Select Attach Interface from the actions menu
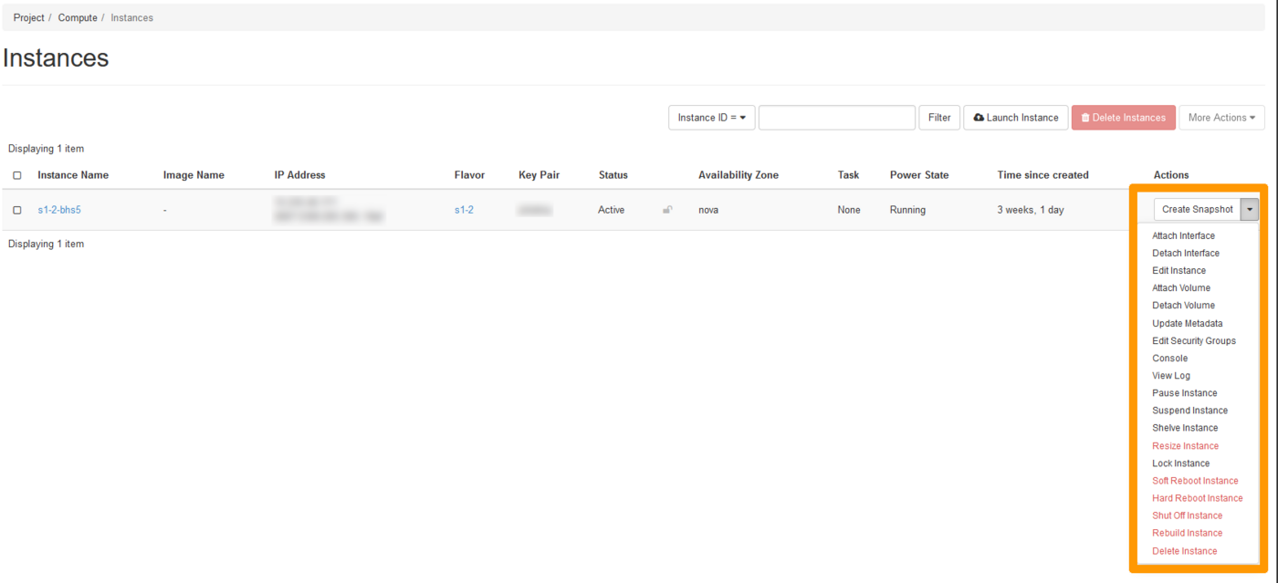The image size is (1278, 583). point(1183,236)
